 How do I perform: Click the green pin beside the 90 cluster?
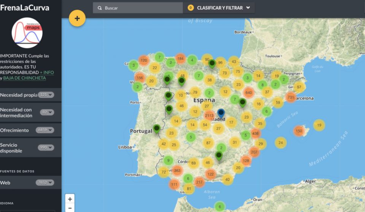pyautogui.click(x=212, y=64)
